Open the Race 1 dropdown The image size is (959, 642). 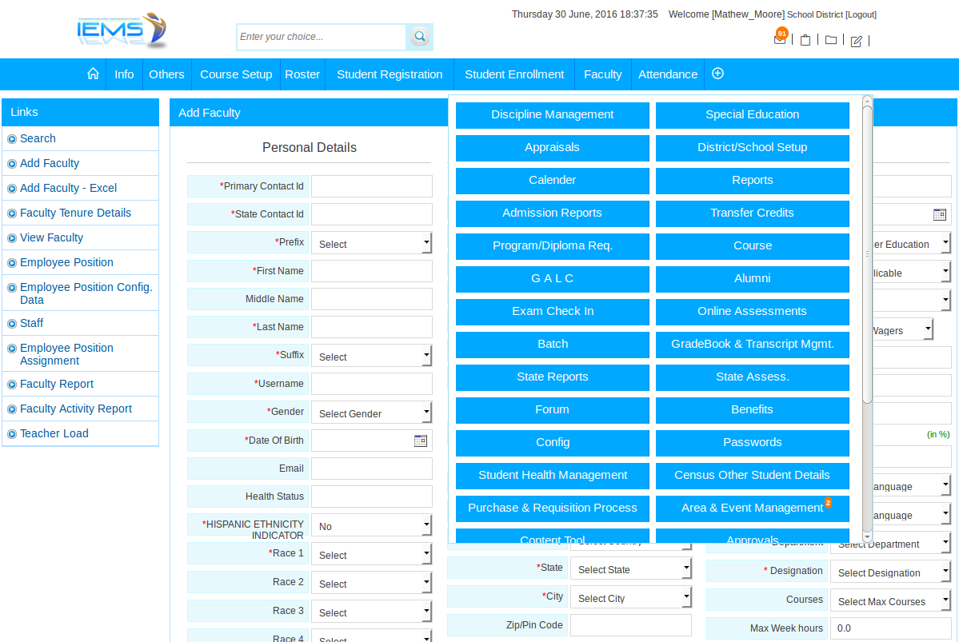point(371,554)
